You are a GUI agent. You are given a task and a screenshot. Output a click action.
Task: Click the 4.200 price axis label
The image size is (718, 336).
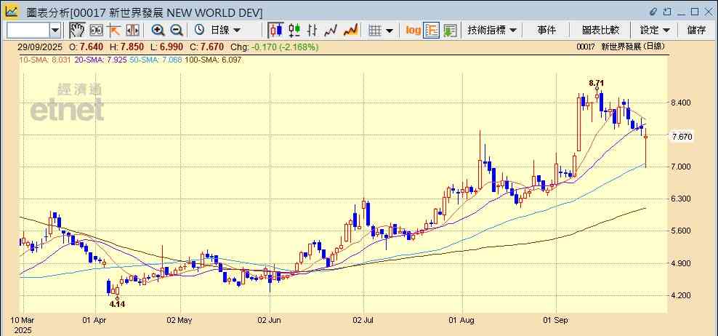(681, 296)
